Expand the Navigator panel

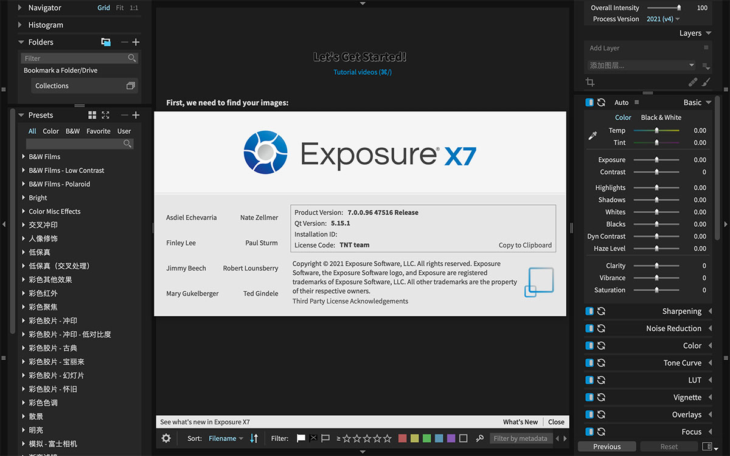pyautogui.click(x=20, y=8)
